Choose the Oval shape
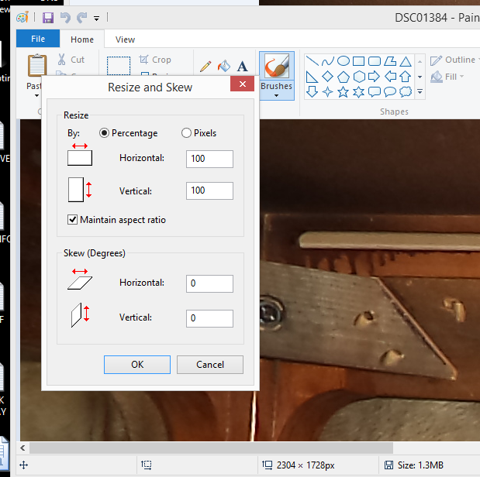Screen dimensions: 480x477 (x=344, y=61)
